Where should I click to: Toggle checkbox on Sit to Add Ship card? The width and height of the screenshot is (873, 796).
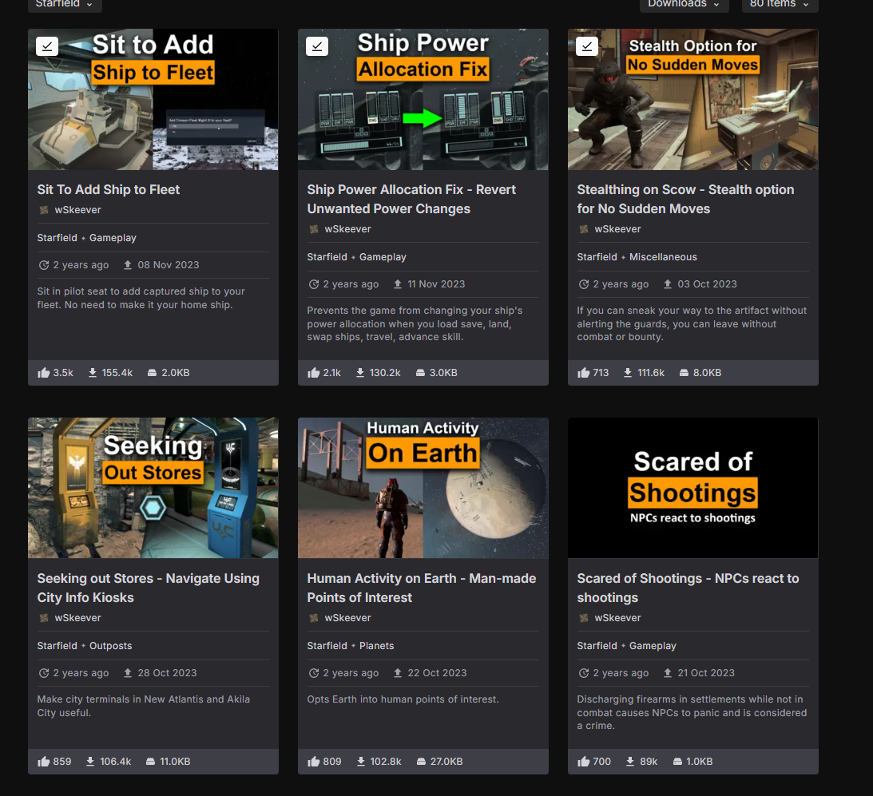tap(47, 46)
